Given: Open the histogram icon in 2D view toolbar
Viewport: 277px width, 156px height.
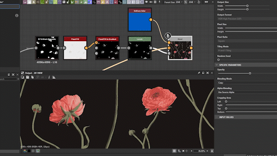Looking at the screenshot, I should point(54,77).
